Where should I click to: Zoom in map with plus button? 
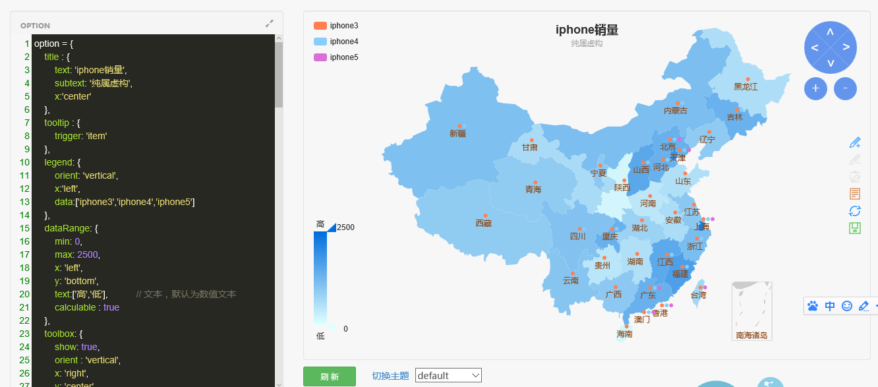pyautogui.click(x=815, y=88)
